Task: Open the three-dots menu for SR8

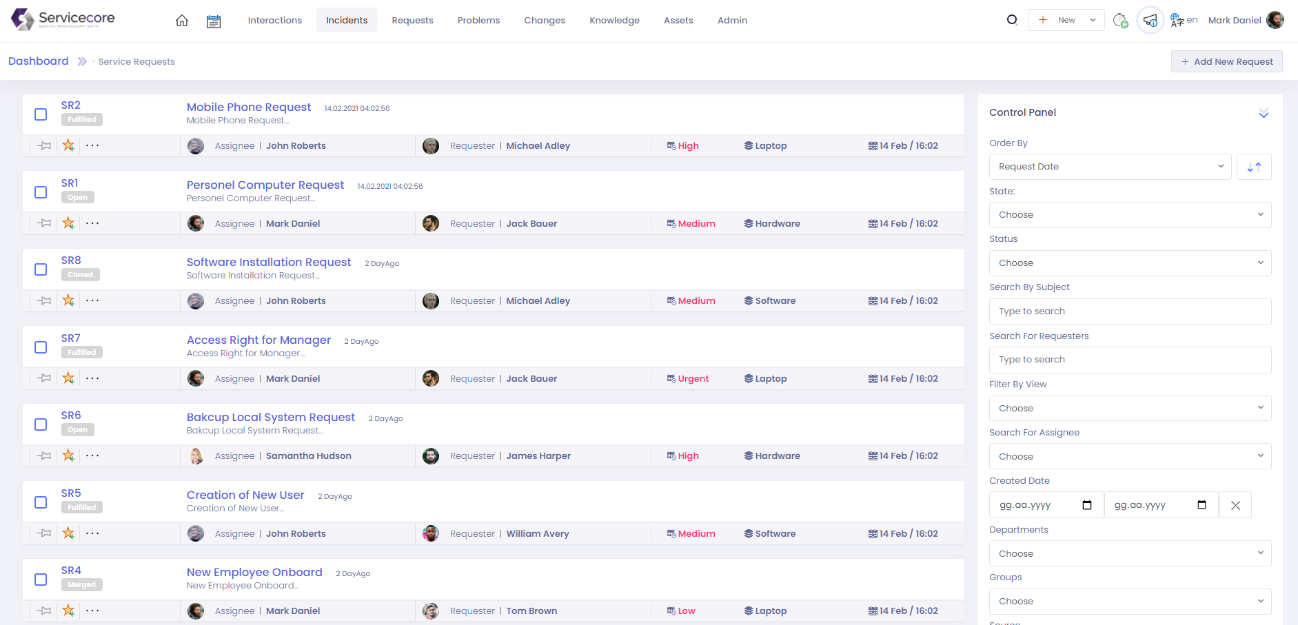Action: tap(92, 300)
